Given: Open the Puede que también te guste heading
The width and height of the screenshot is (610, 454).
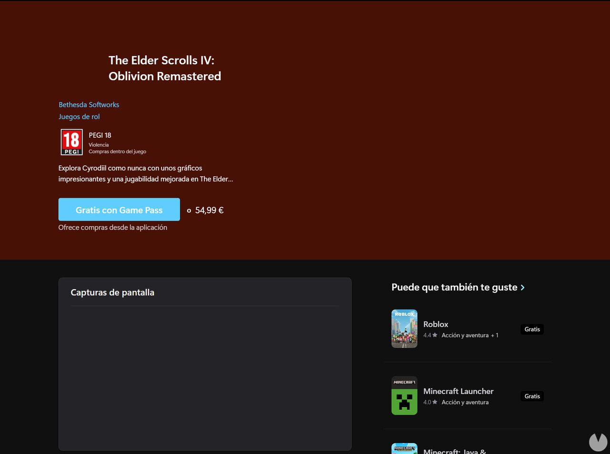Looking at the screenshot, I should click(x=454, y=287).
